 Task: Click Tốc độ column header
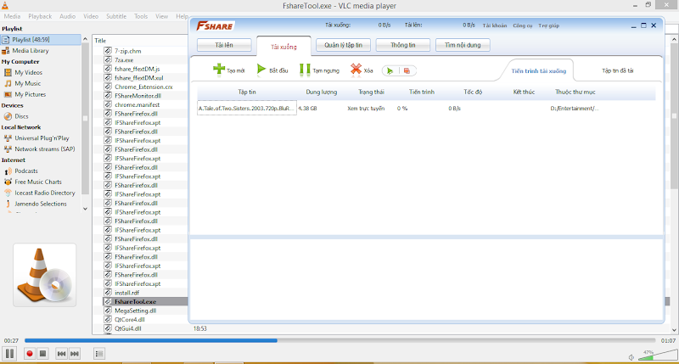pos(473,92)
